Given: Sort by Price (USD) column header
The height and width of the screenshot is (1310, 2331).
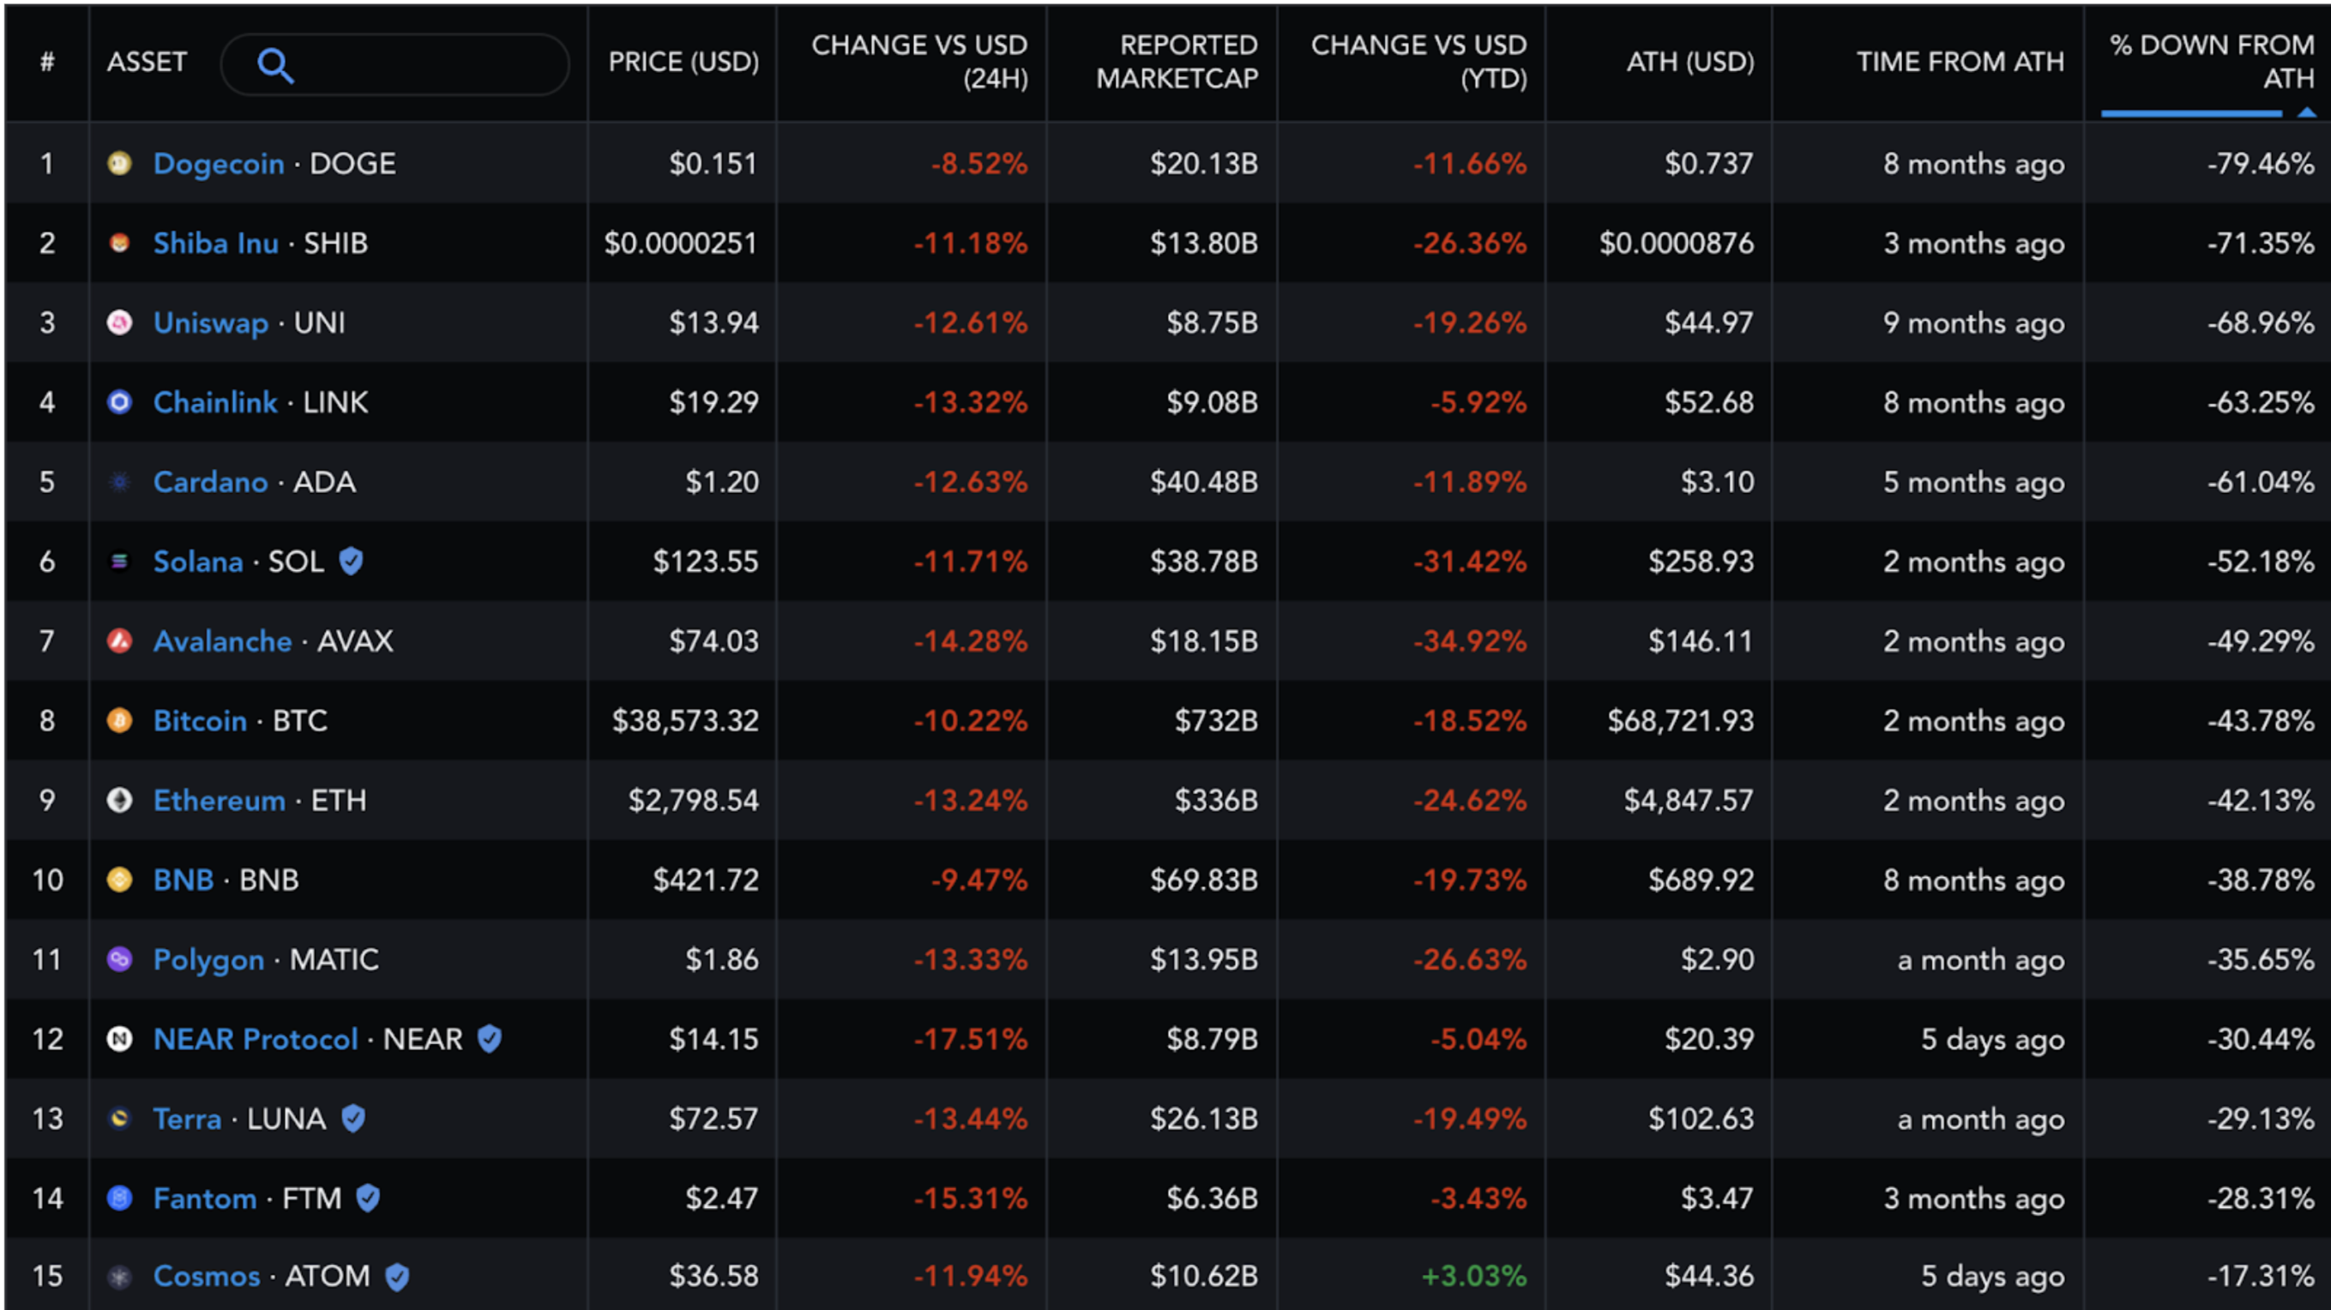Looking at the screenshot, I should point(684,62).
